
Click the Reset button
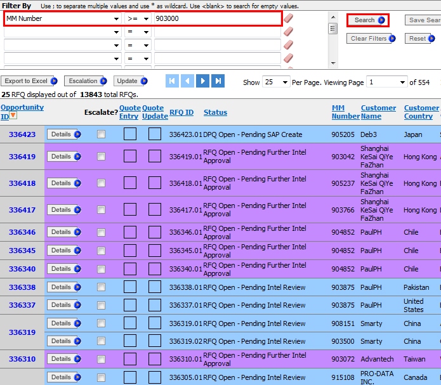click(x=420, y=39)
